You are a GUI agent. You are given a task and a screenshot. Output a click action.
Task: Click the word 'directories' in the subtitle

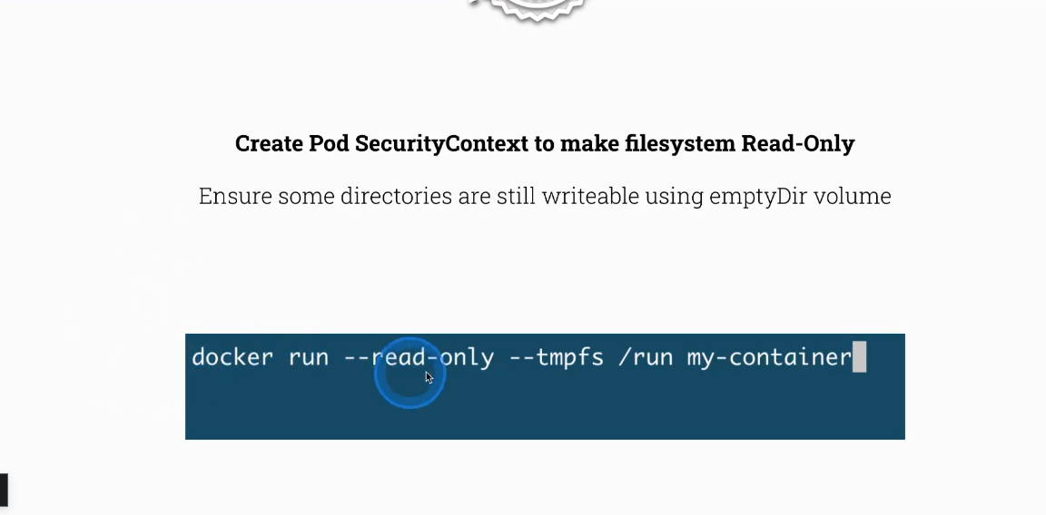(396, 196)
